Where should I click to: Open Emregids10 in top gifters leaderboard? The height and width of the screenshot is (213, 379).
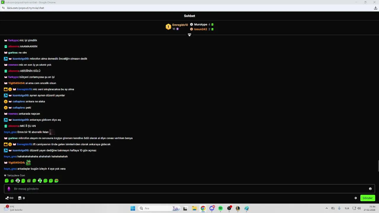tap(180, 25)
